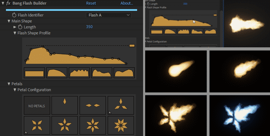Select the two-petal horizontal configuration
Screen dimensions: 270x136
93,106
